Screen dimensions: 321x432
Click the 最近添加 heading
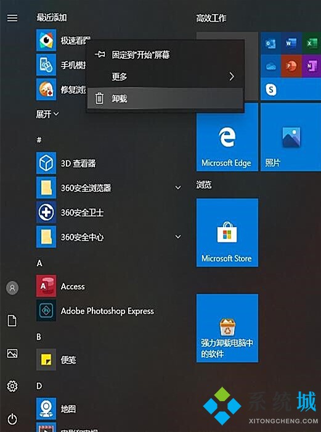[x=52, y=18]
